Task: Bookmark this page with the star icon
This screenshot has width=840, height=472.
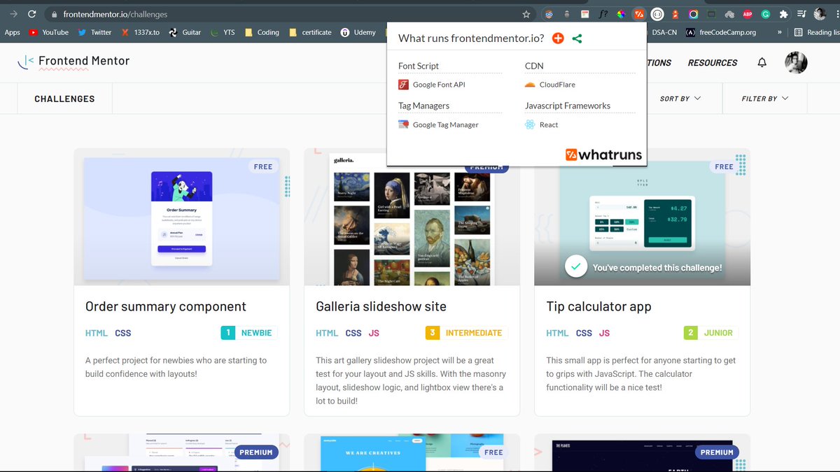Action: coord(526,14)
